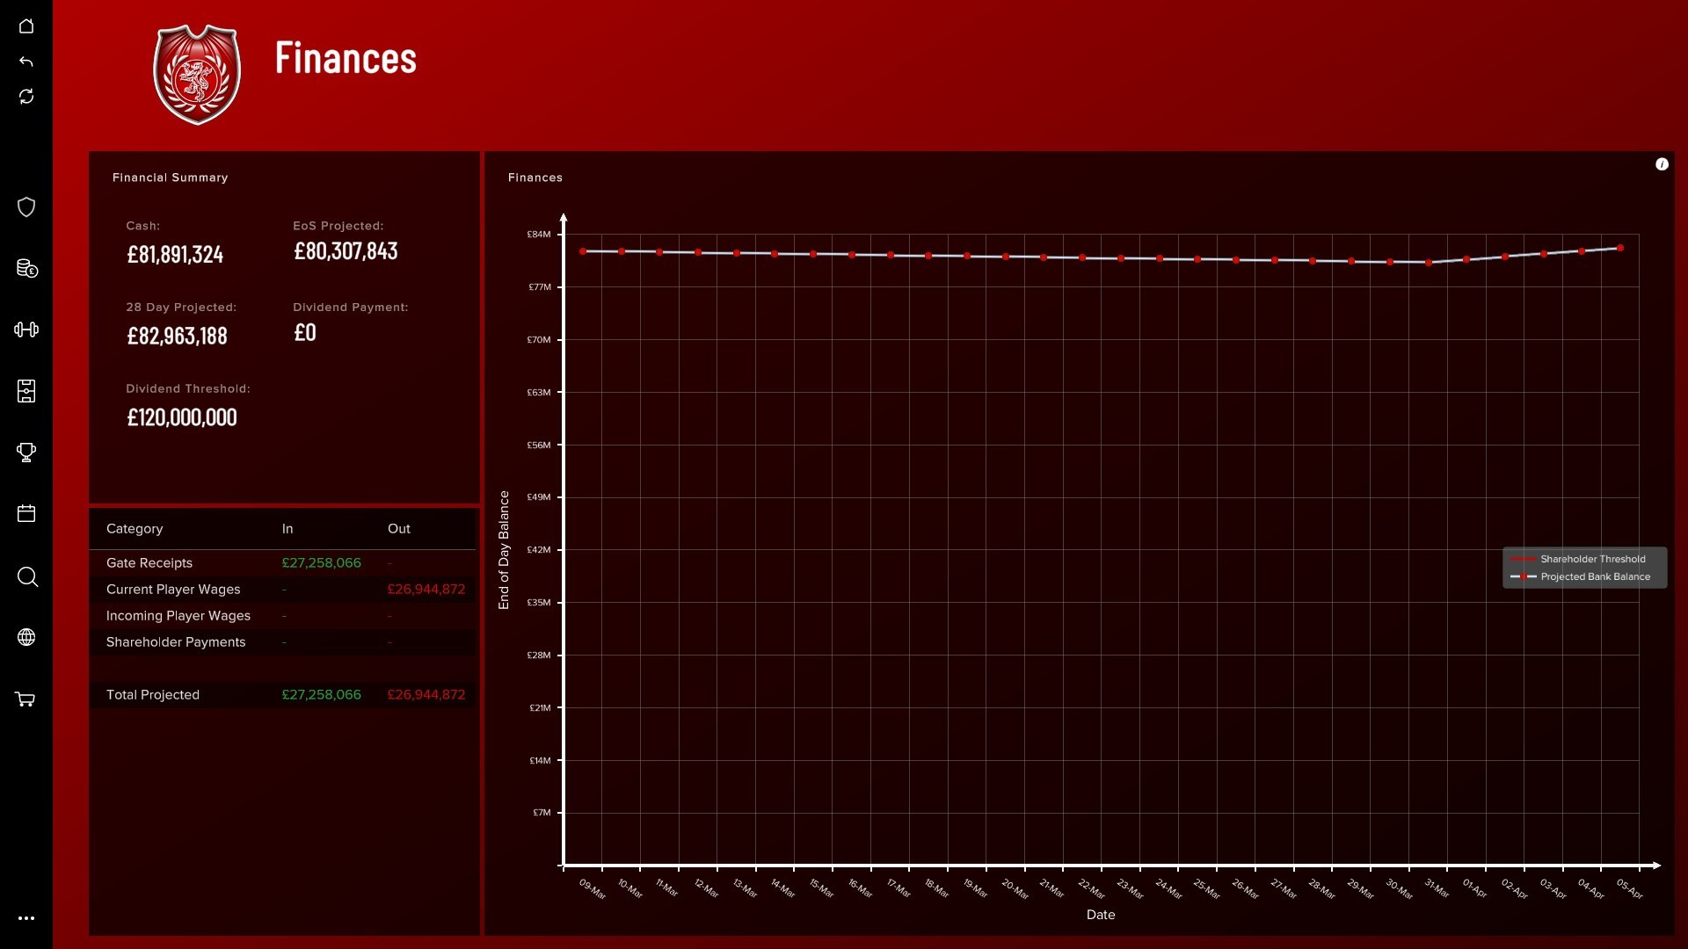Click the chart info icon
This screenshot has height=949, width=1688.
coord(1662,164)
